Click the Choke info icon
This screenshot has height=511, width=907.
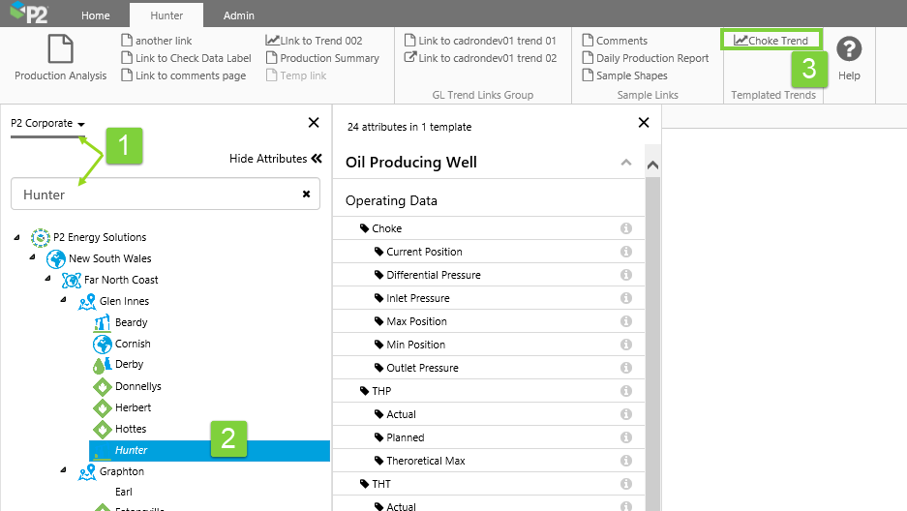tap(626, 228)
